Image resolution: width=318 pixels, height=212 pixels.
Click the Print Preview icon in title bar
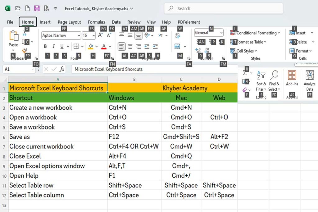(47, 8)
